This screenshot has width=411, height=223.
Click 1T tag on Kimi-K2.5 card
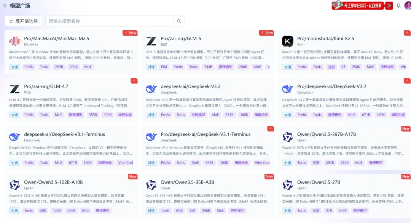tap(343, 67)
